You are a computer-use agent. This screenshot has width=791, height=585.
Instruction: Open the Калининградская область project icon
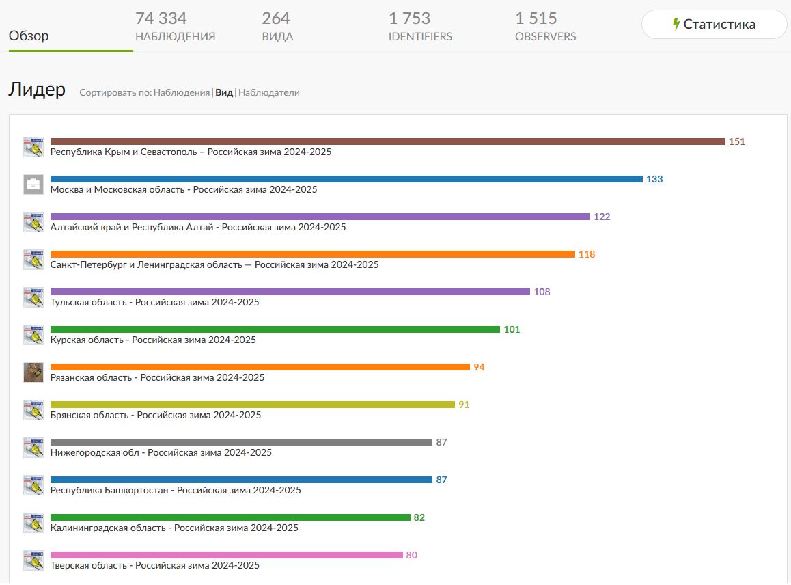point(33,523)
